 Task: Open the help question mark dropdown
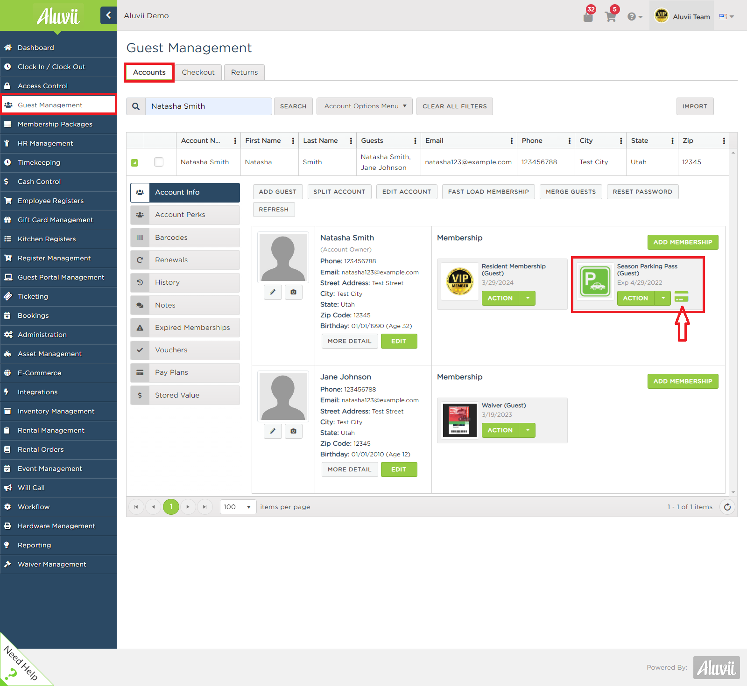tap(635, 17)
